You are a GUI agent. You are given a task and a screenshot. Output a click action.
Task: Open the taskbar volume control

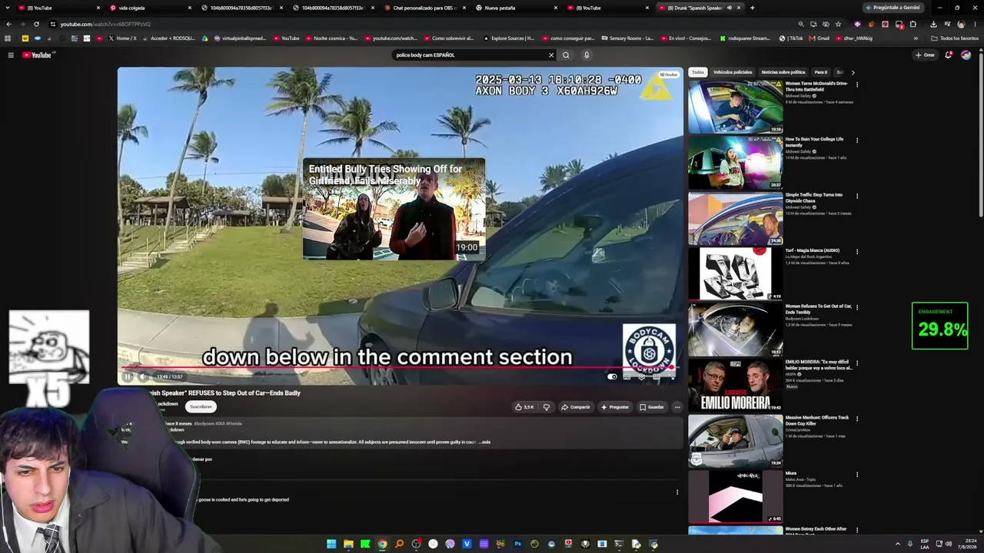pyautogui.click(x=949, y=544)
